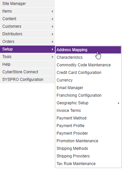Open the Email Manager entry
Viewport: 122px width, 169px height.
point(88,88)
